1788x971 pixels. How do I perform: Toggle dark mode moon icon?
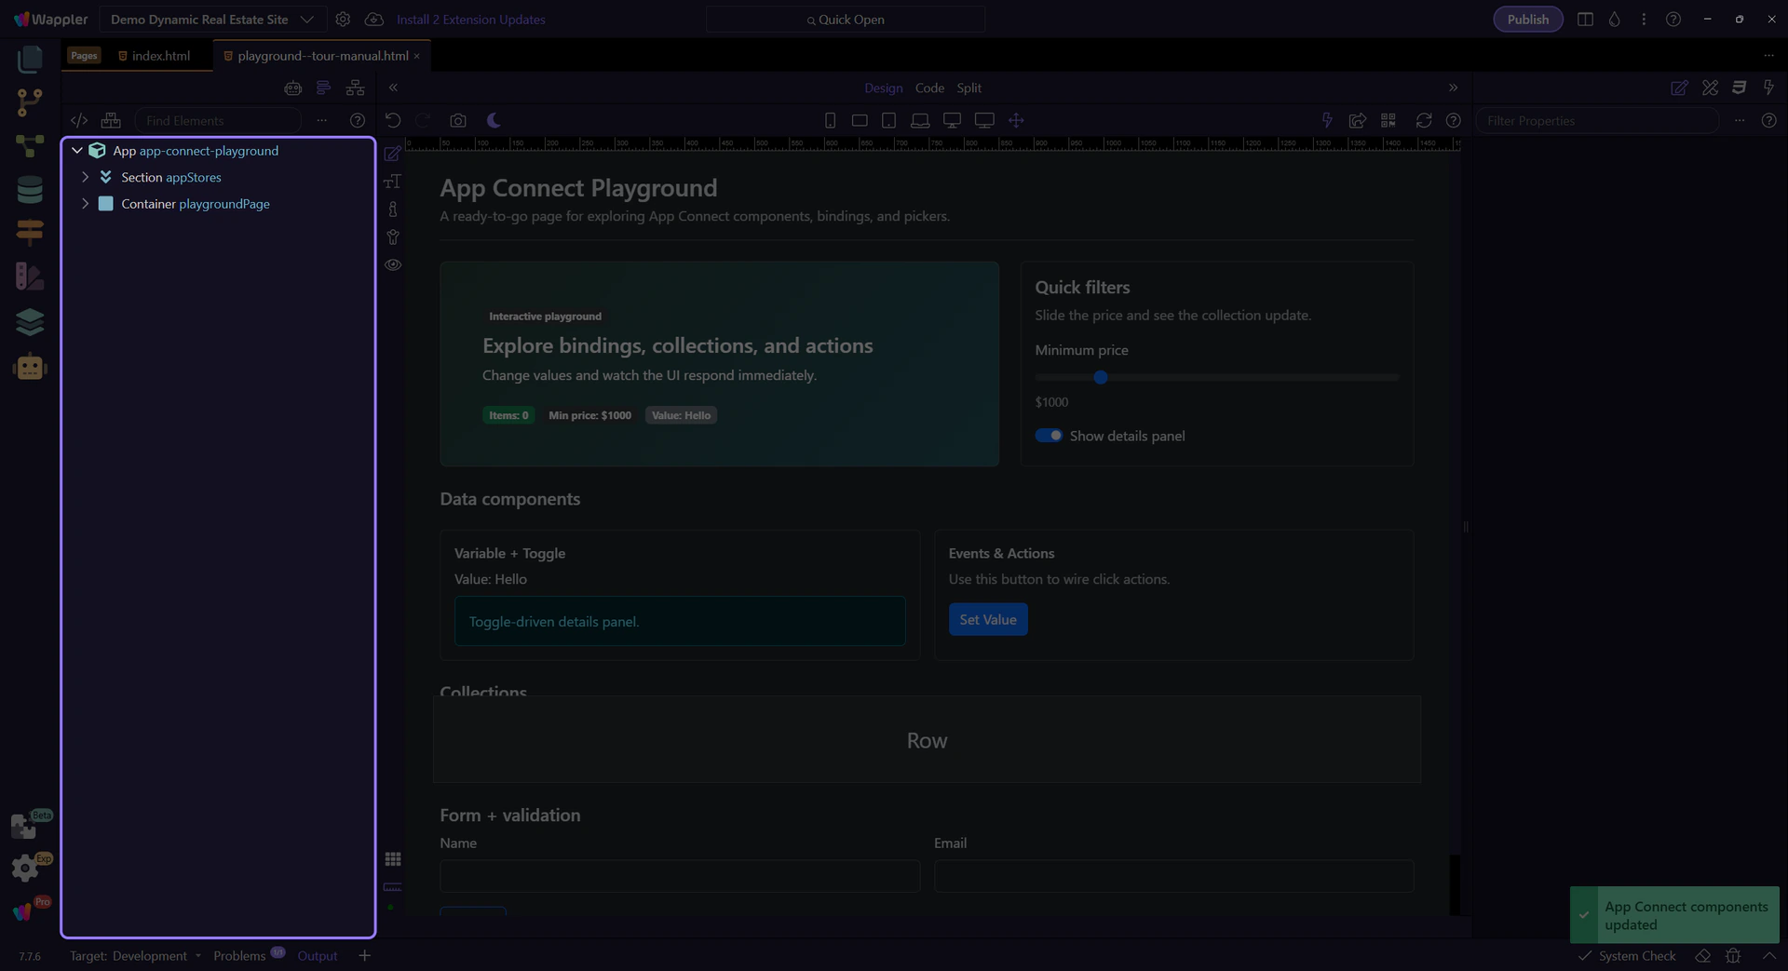494,120
